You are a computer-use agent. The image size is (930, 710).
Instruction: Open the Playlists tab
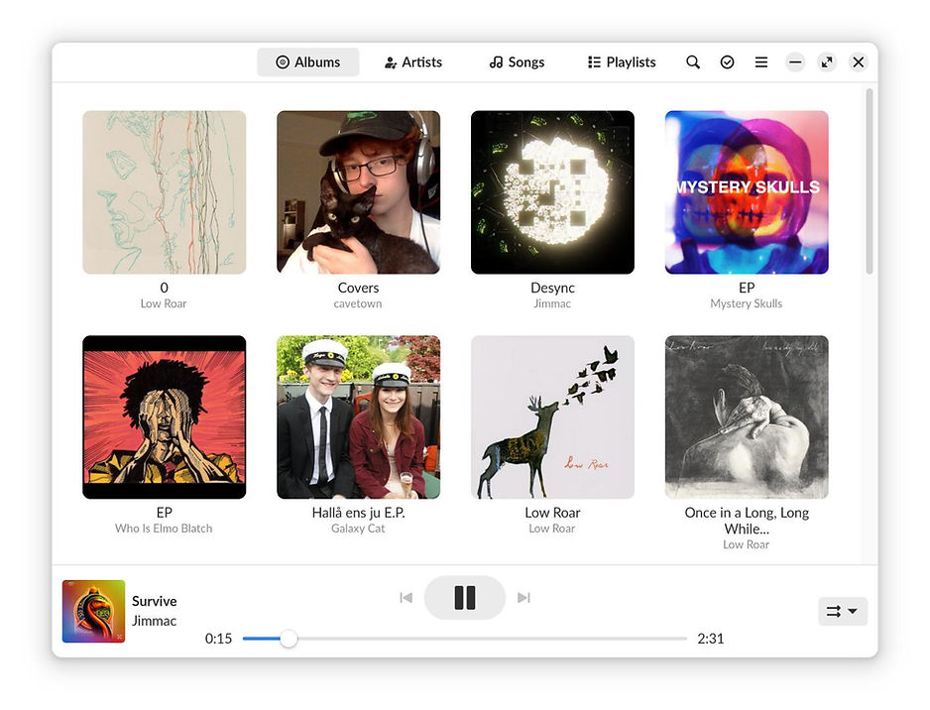[x=621, y=61]
